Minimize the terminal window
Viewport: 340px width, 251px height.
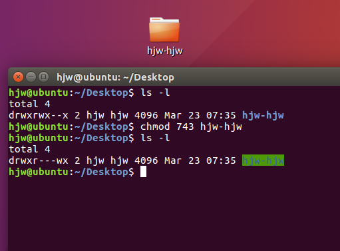coord(31,77)
